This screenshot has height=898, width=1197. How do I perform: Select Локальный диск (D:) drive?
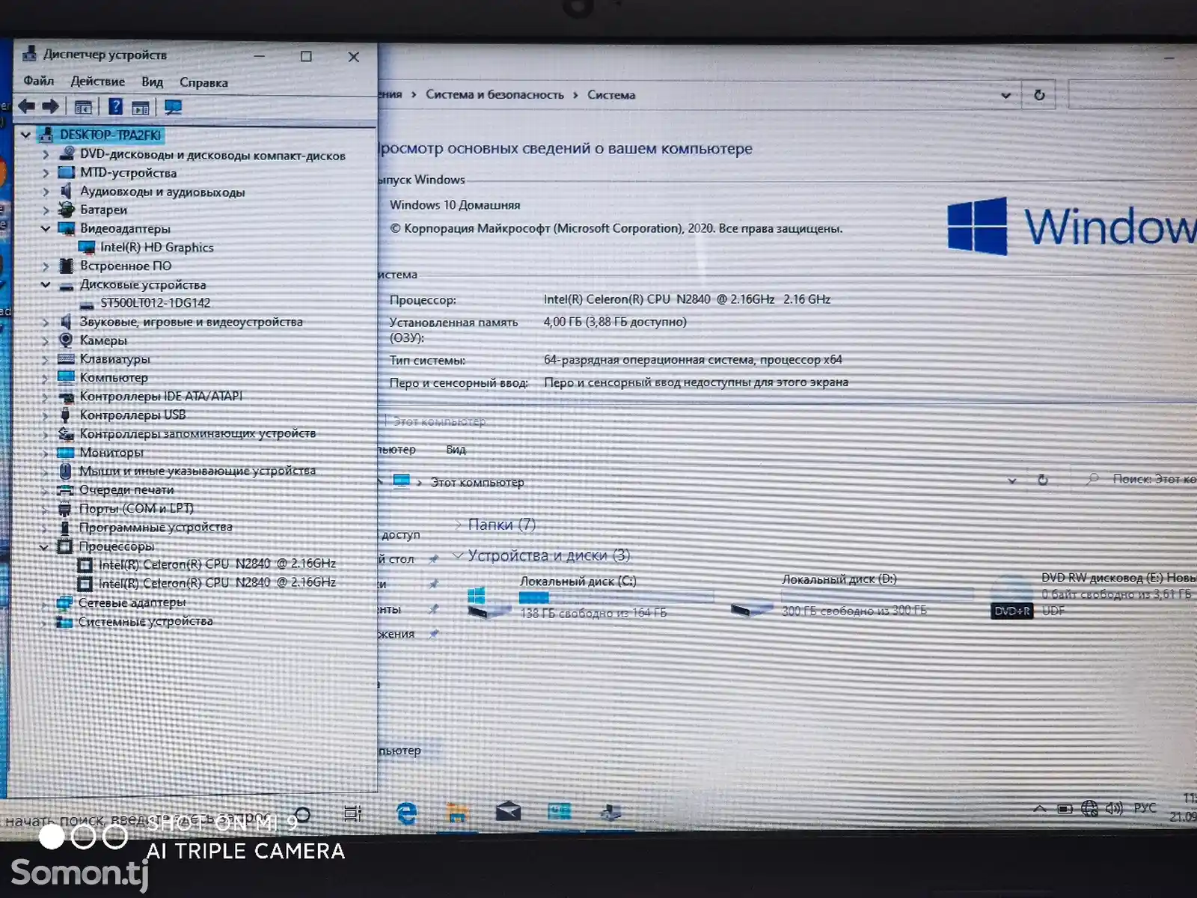pos(851,595)
